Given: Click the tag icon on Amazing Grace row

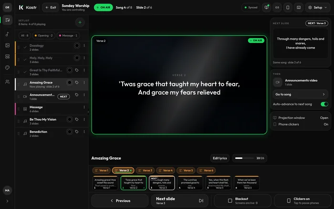Looking at the screenshot, I should click(77, 83).
